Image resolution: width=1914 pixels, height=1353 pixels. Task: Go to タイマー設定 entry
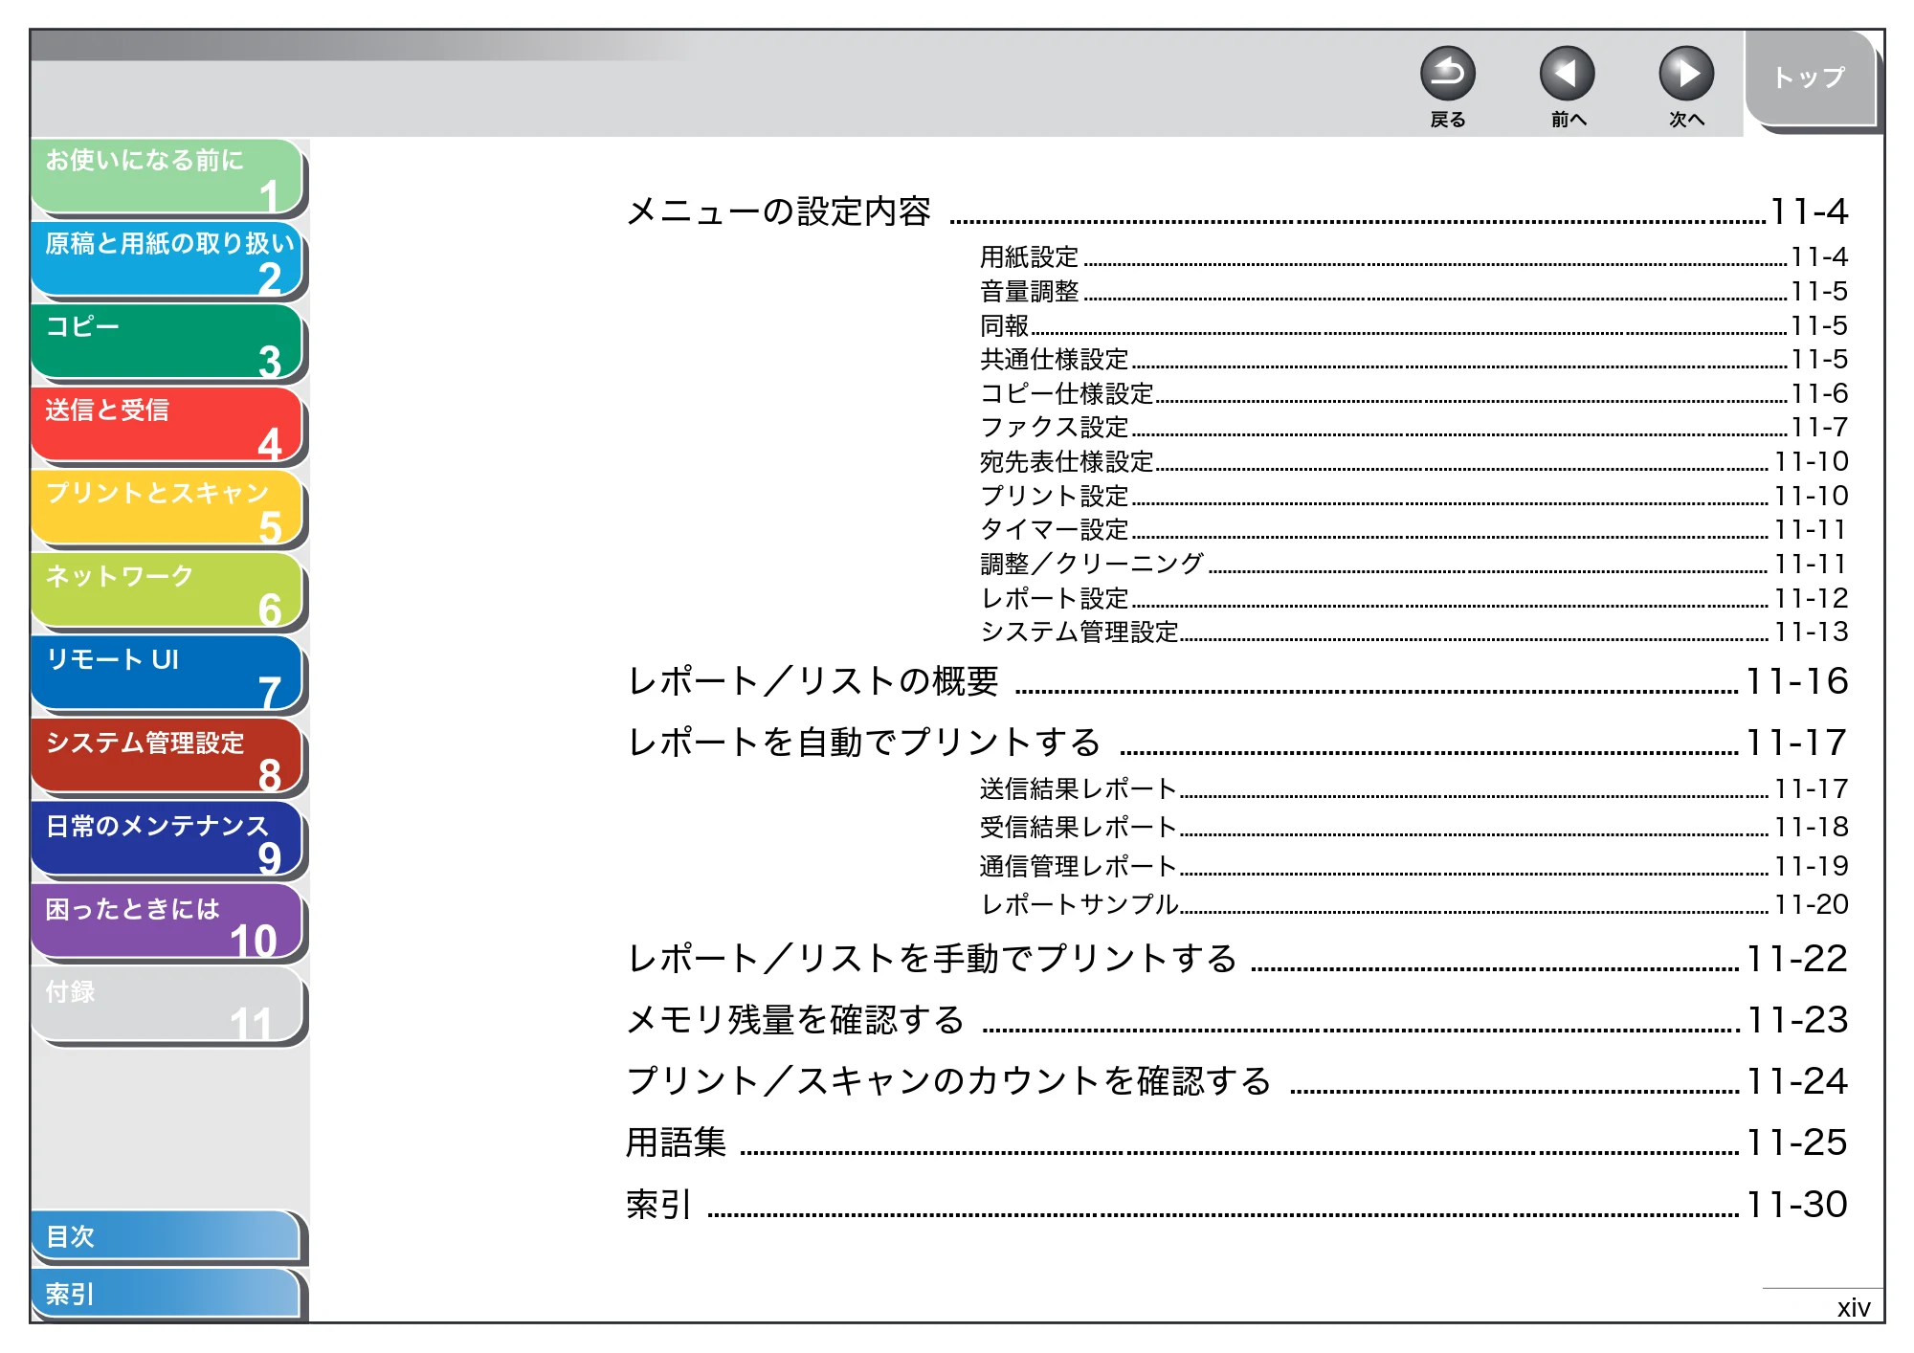(x=1413, y=530)
